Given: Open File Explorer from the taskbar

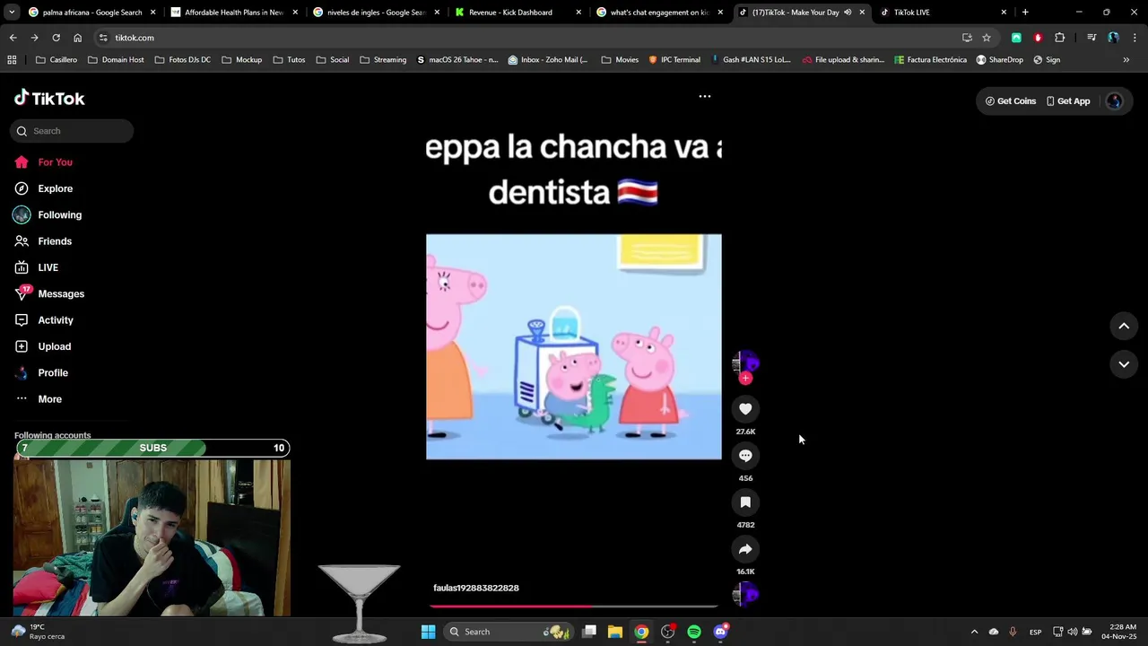Looking at the screenshot, I should coord(615,632).
